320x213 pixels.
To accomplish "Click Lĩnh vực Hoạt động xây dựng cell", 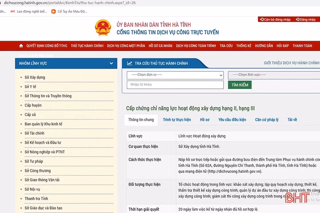I will pos(202,136).
